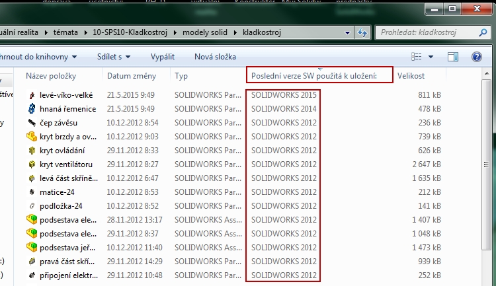This screenshot has height=286, width=496.
Task: Click the Vypálit toolbar button
Action: (x=163, y=57)
